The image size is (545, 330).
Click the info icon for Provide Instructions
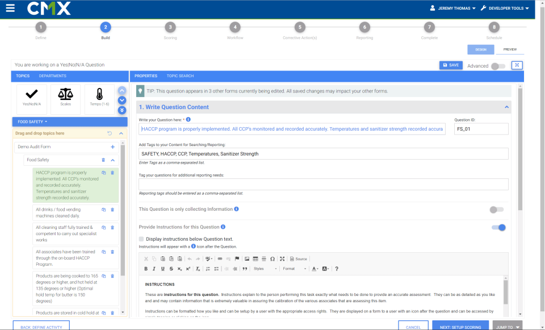tap(223, 227)
